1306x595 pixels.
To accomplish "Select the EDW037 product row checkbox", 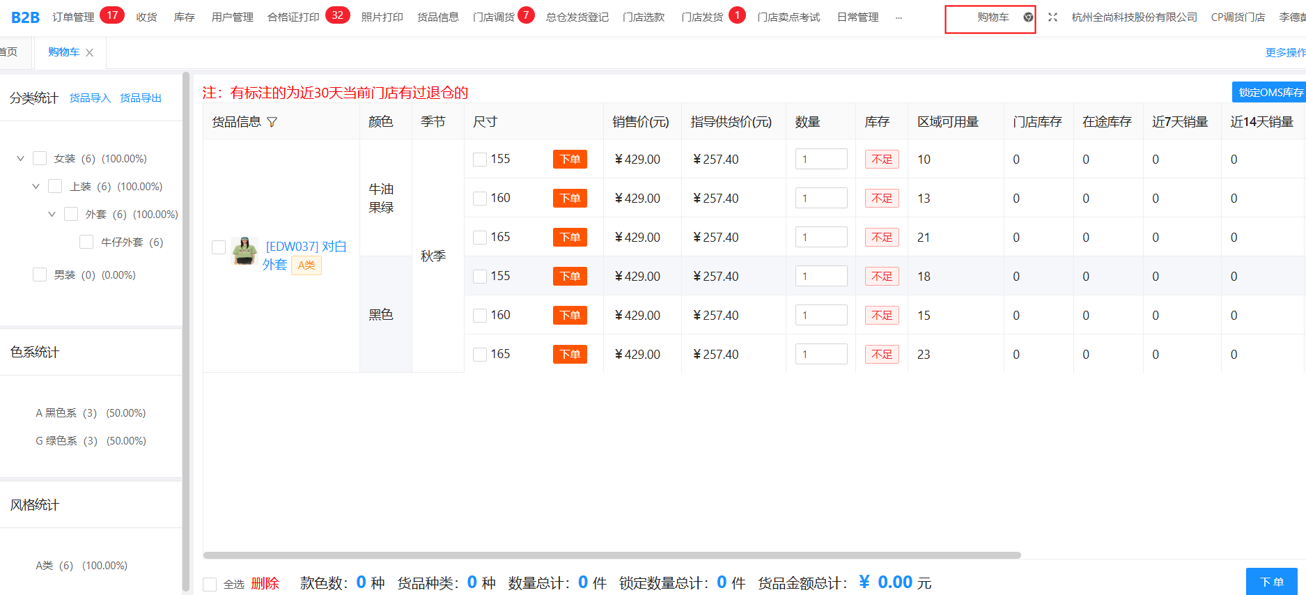I will coord(219,247).
